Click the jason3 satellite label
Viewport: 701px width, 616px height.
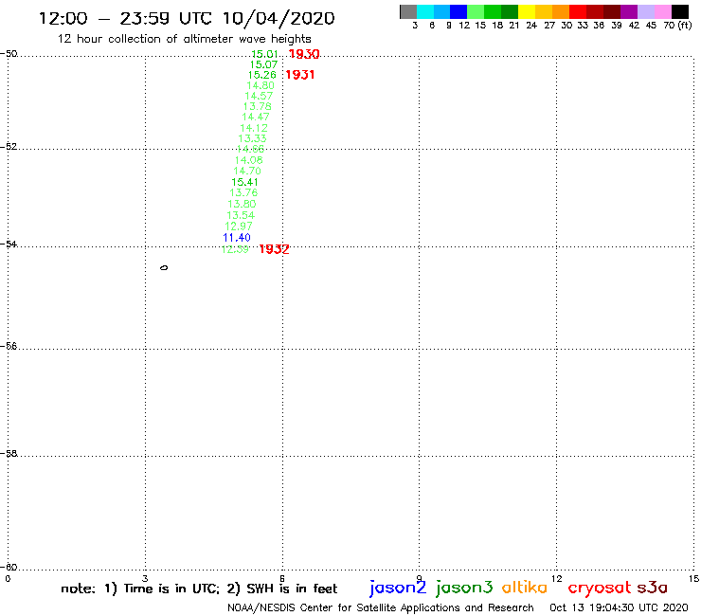coord(464,588)
